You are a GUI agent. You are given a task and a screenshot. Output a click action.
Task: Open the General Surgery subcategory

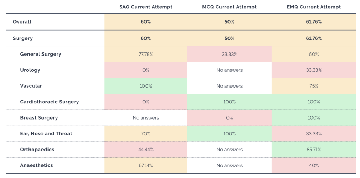pyautogui.click(x=40, y=54)
